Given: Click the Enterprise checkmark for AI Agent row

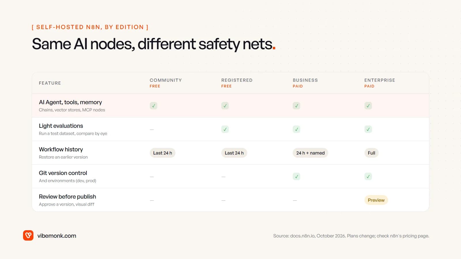Looking at the screenshot, I should [x=368, y=106].
